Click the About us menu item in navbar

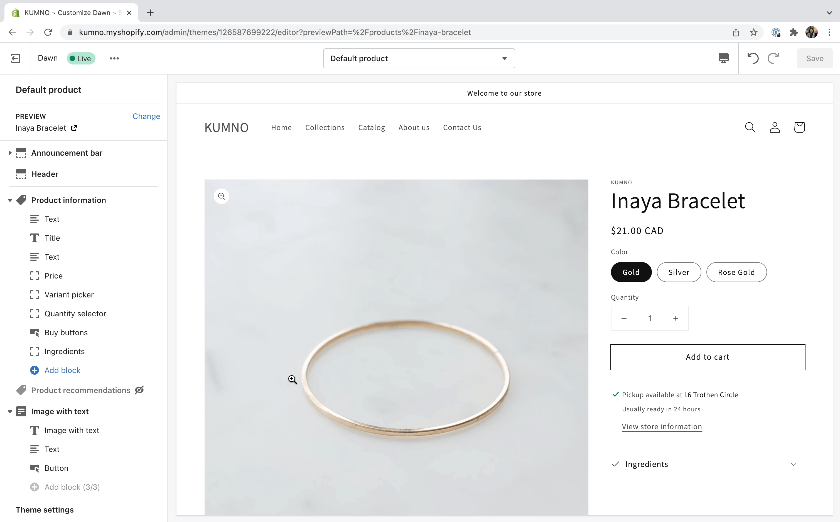tap(414, 128)
